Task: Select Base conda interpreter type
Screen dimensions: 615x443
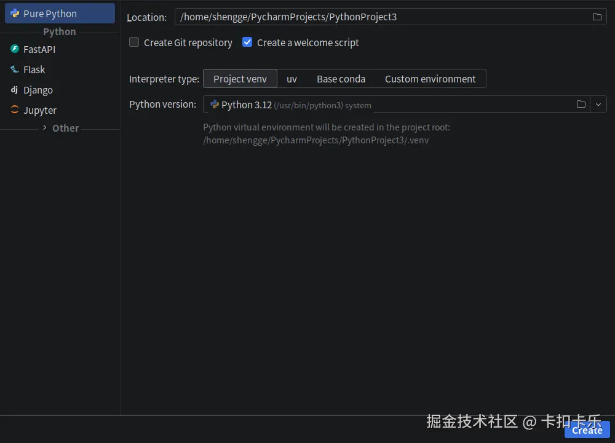Action: tap(341, 79)
